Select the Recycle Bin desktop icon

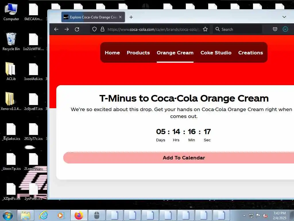coord(11,41)
